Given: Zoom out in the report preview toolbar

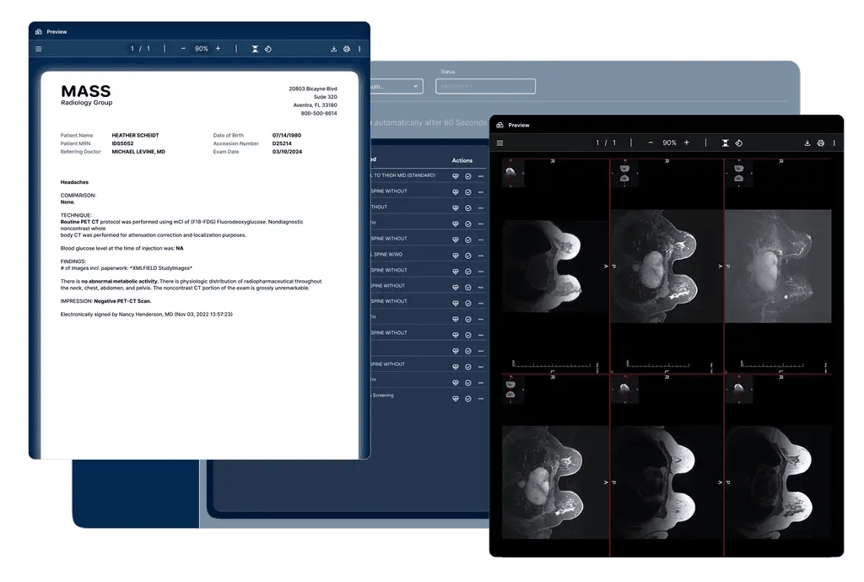Looking at the screenshot, I should (183, 49).
